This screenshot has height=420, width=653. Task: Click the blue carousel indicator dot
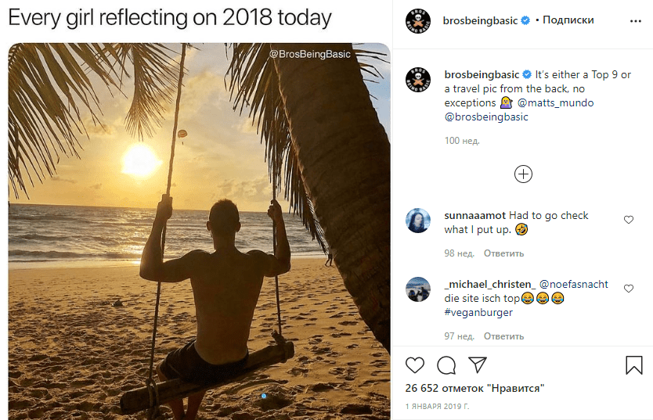(x=264, y=397)
